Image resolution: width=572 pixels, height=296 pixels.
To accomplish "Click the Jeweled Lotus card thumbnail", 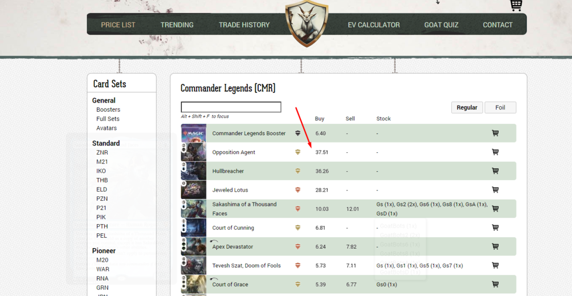I will pyautogui.click(x=193, y=190).
